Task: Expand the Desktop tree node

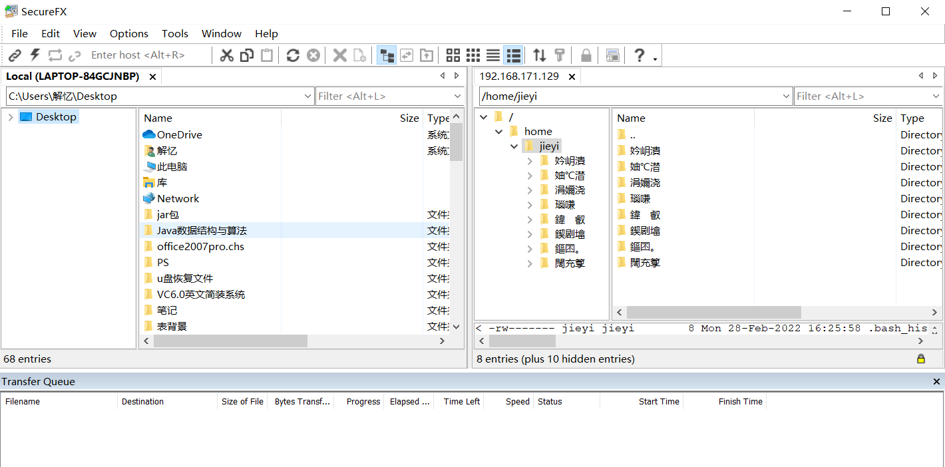Action: [10, 117]
